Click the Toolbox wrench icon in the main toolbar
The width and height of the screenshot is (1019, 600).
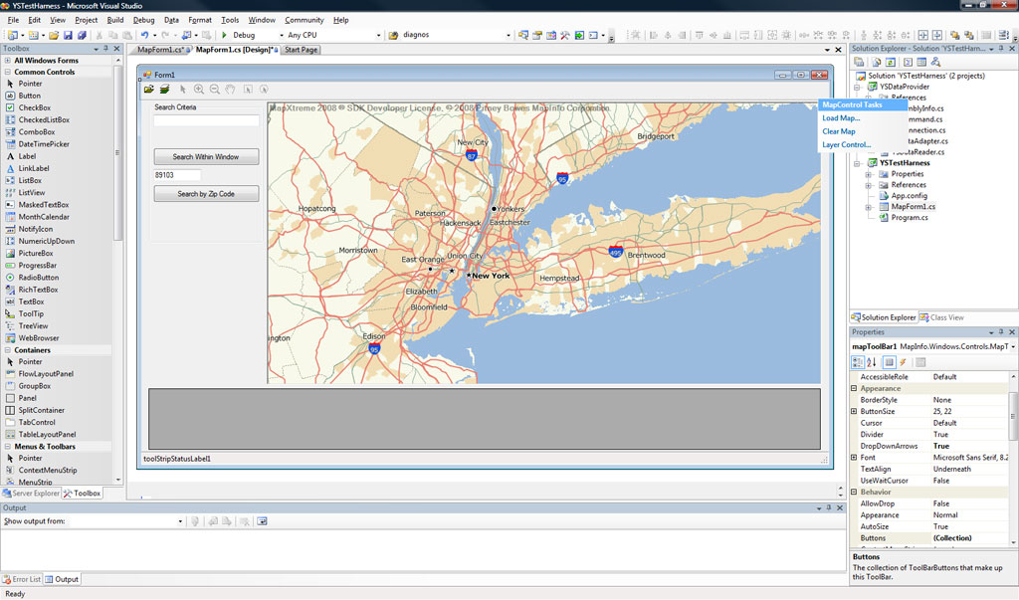pos(565,35)
